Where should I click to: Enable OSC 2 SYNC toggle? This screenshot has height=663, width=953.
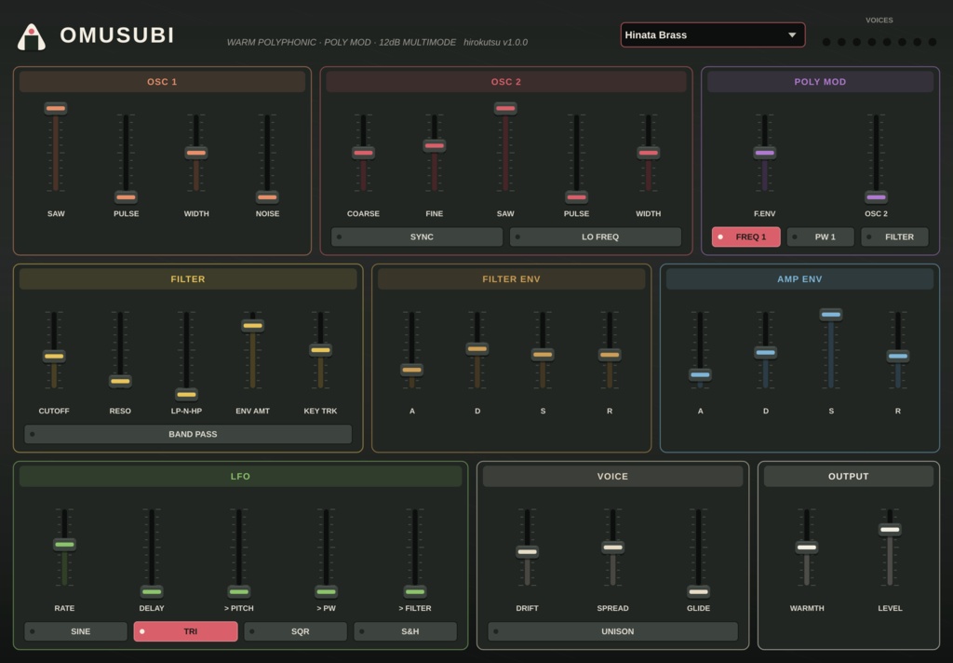pos(417,237)
